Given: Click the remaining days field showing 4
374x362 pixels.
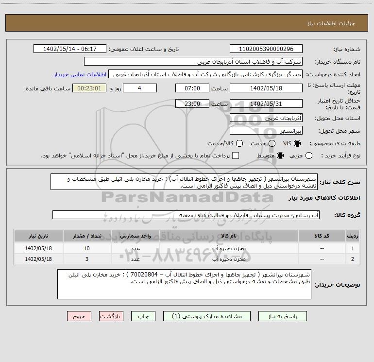Looking at the screenshot, I should coord(140,88).
